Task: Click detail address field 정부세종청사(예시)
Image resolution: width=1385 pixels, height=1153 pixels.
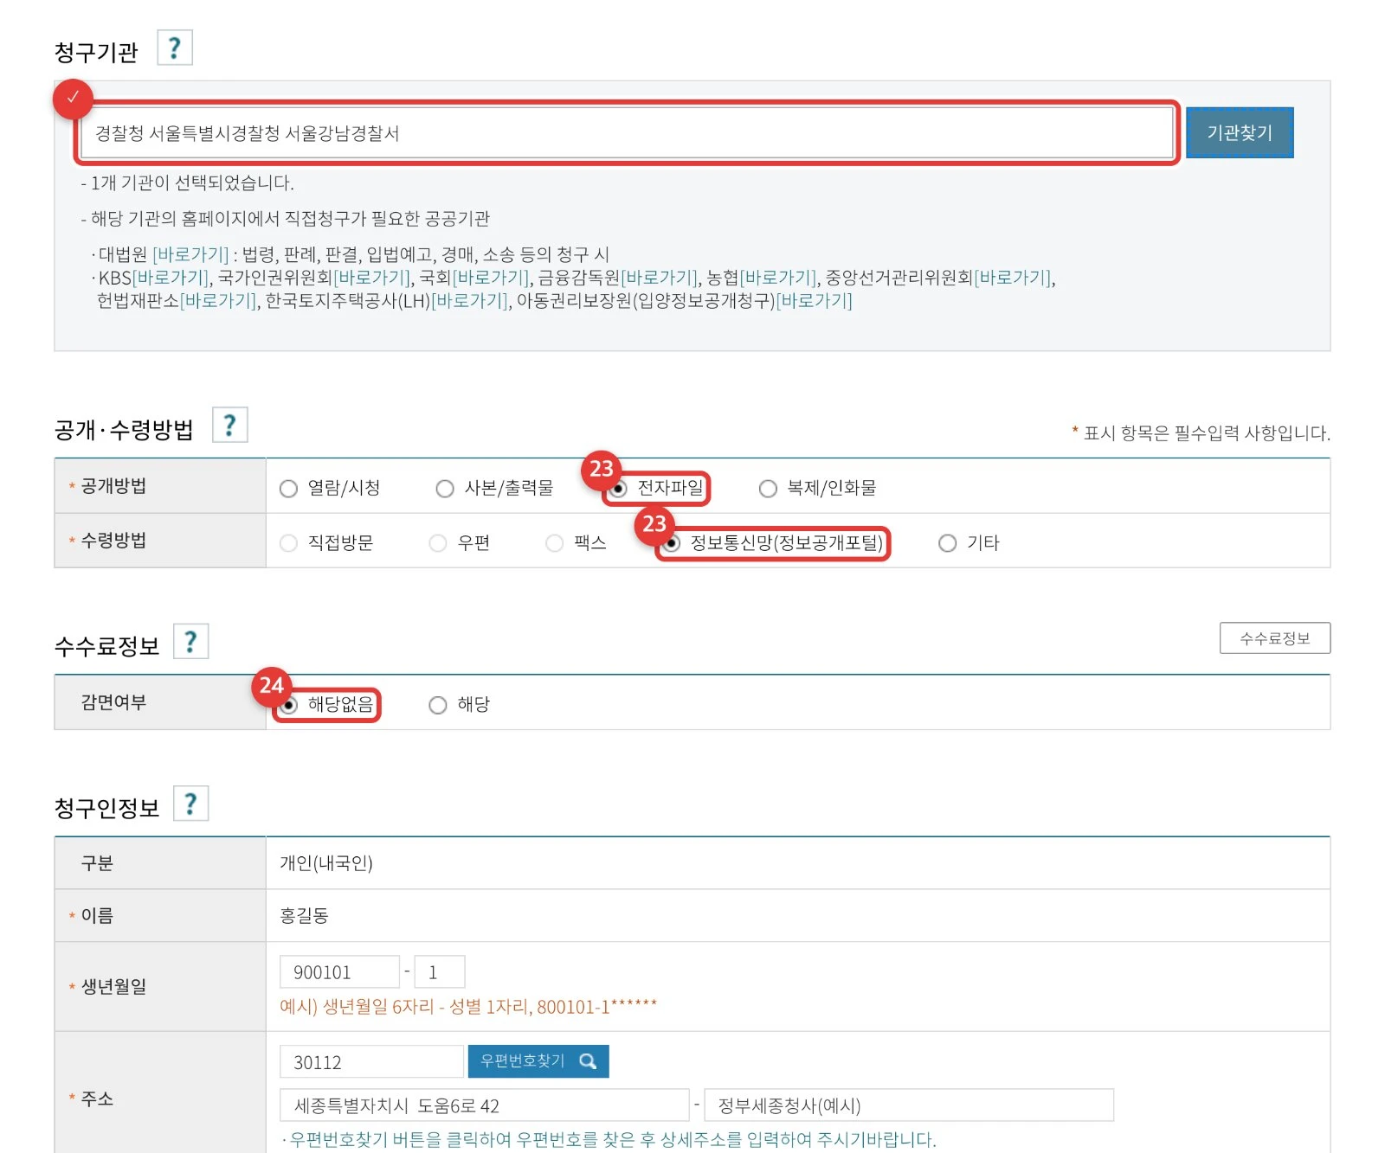Action: (x=909, y=1105)
